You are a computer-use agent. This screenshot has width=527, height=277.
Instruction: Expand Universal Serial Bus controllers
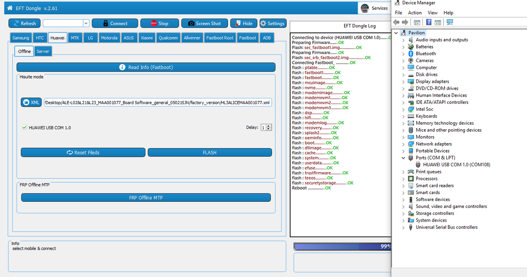click(x=403, y=227)
